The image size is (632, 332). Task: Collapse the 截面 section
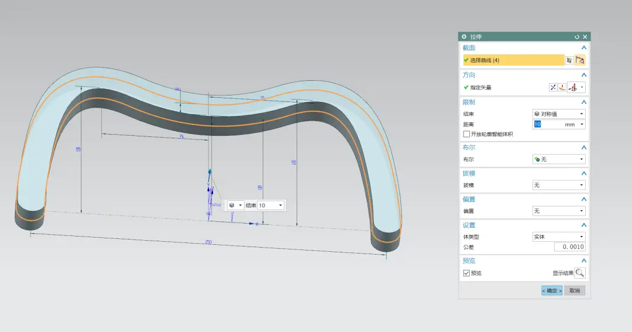point(583,47)
